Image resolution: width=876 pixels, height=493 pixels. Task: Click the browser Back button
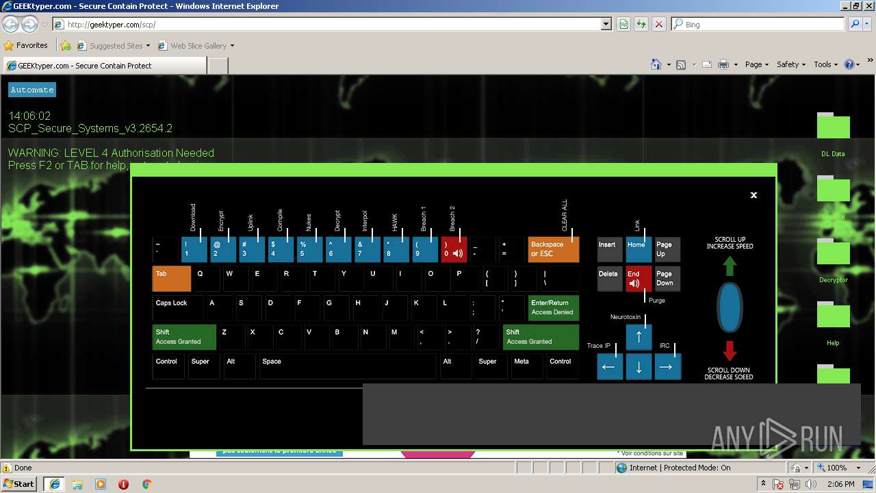pos(11,24)
